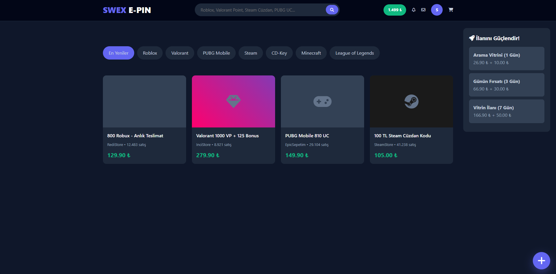Click the EpicSepetim seller line

[307, 145]
